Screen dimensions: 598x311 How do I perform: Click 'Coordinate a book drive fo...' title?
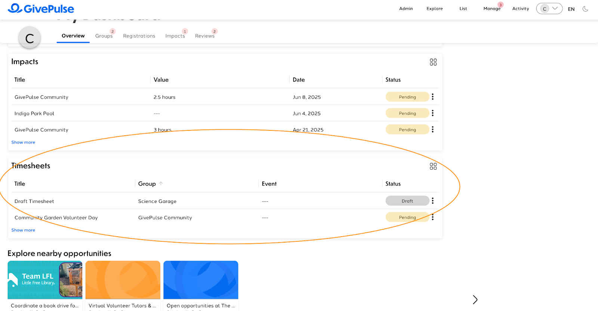coord(45,305)
